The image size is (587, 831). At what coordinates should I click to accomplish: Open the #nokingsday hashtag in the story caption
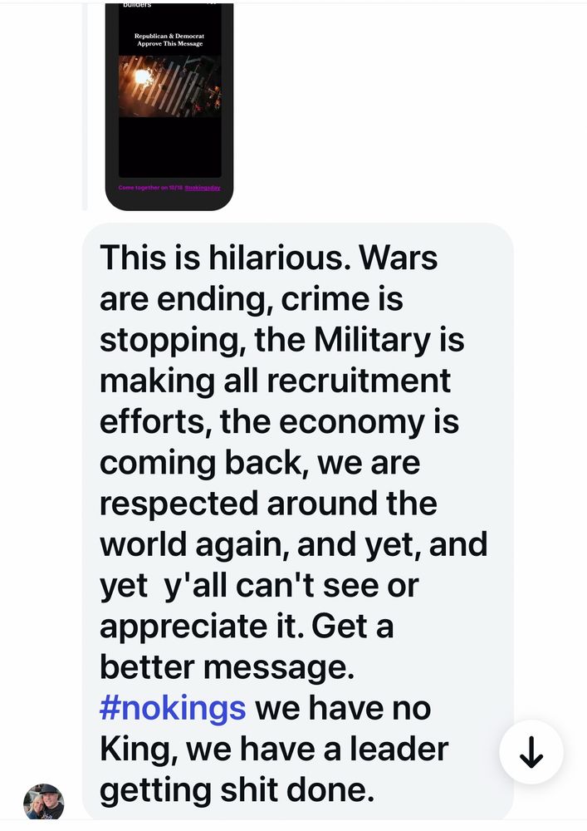tap(203, 188)
